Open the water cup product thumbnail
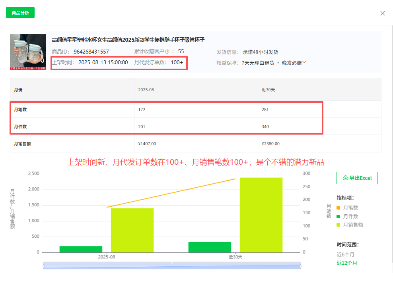 coord(28,52)
